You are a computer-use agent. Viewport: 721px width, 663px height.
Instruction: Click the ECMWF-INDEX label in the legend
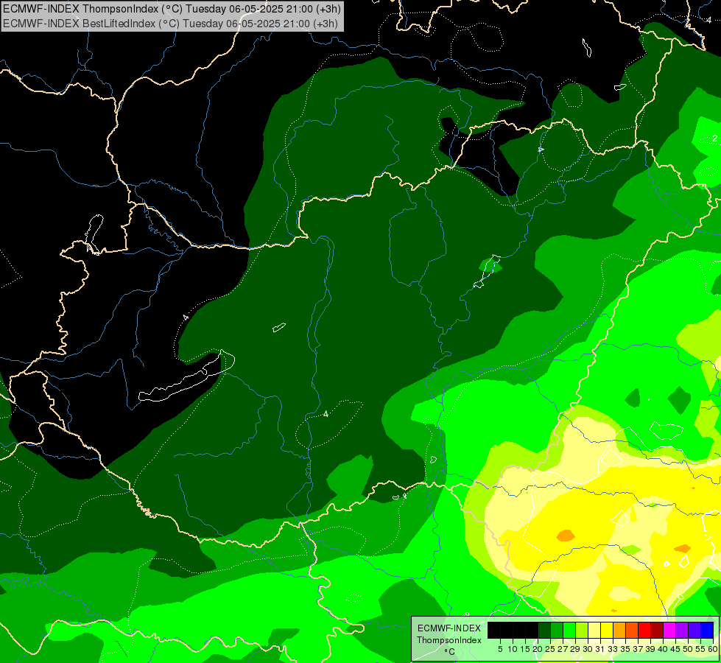449,628
